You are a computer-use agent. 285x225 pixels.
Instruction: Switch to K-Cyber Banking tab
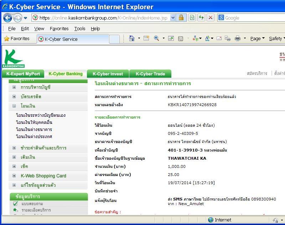click(x=66, y=74)
